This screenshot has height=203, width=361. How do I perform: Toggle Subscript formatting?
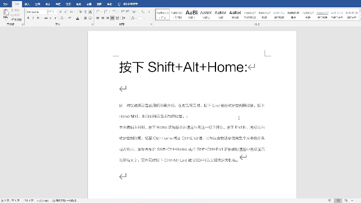50,18
